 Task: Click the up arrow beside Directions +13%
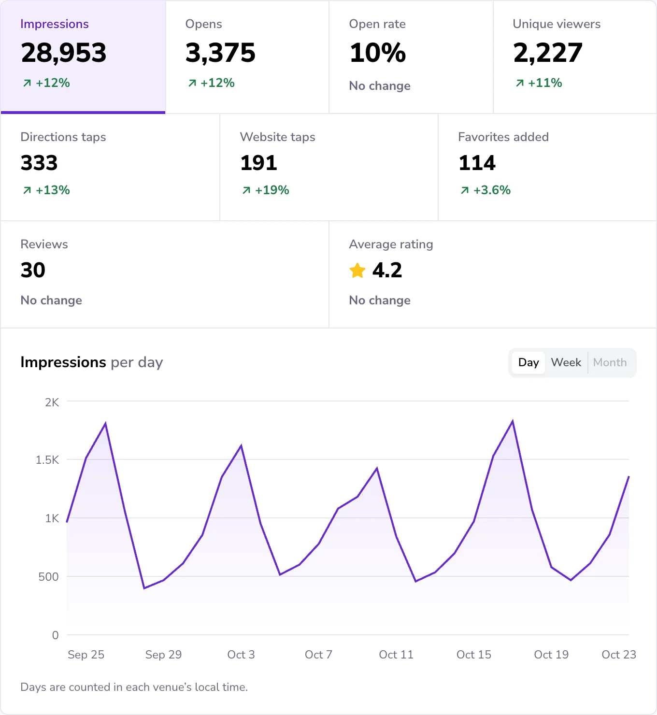point(27,190)
